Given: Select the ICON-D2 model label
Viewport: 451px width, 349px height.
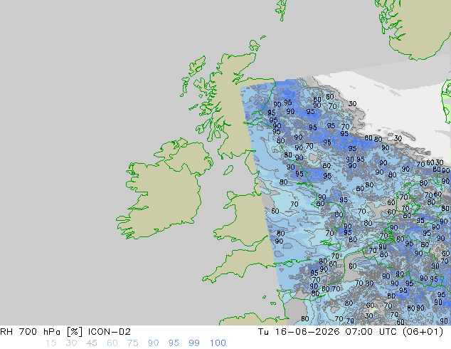Looking at the screenshot, I should tap(110, 332).
